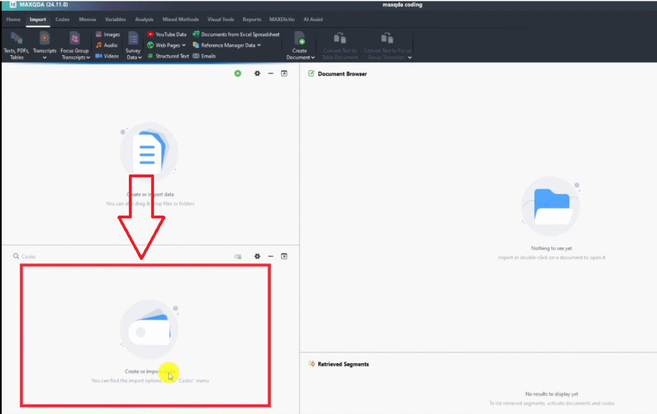This screenshot has height=414, width=657.
Task: Open the Create Document dropdown
Action: (300, 58)
